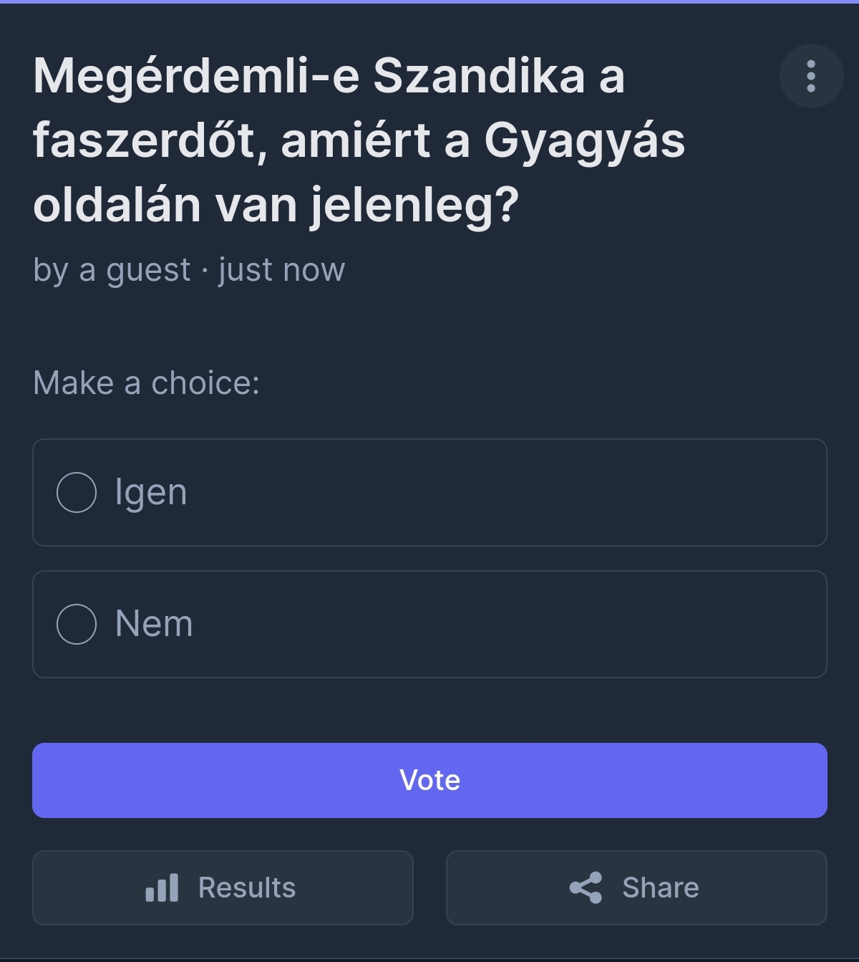The height and width of the screenshot is (962, 859).
Task: Click the "Results" button label text
Action: [247, 888]
